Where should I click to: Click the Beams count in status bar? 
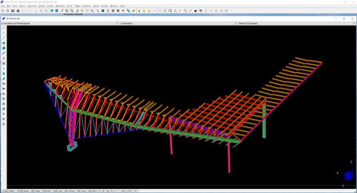point(23,191)
